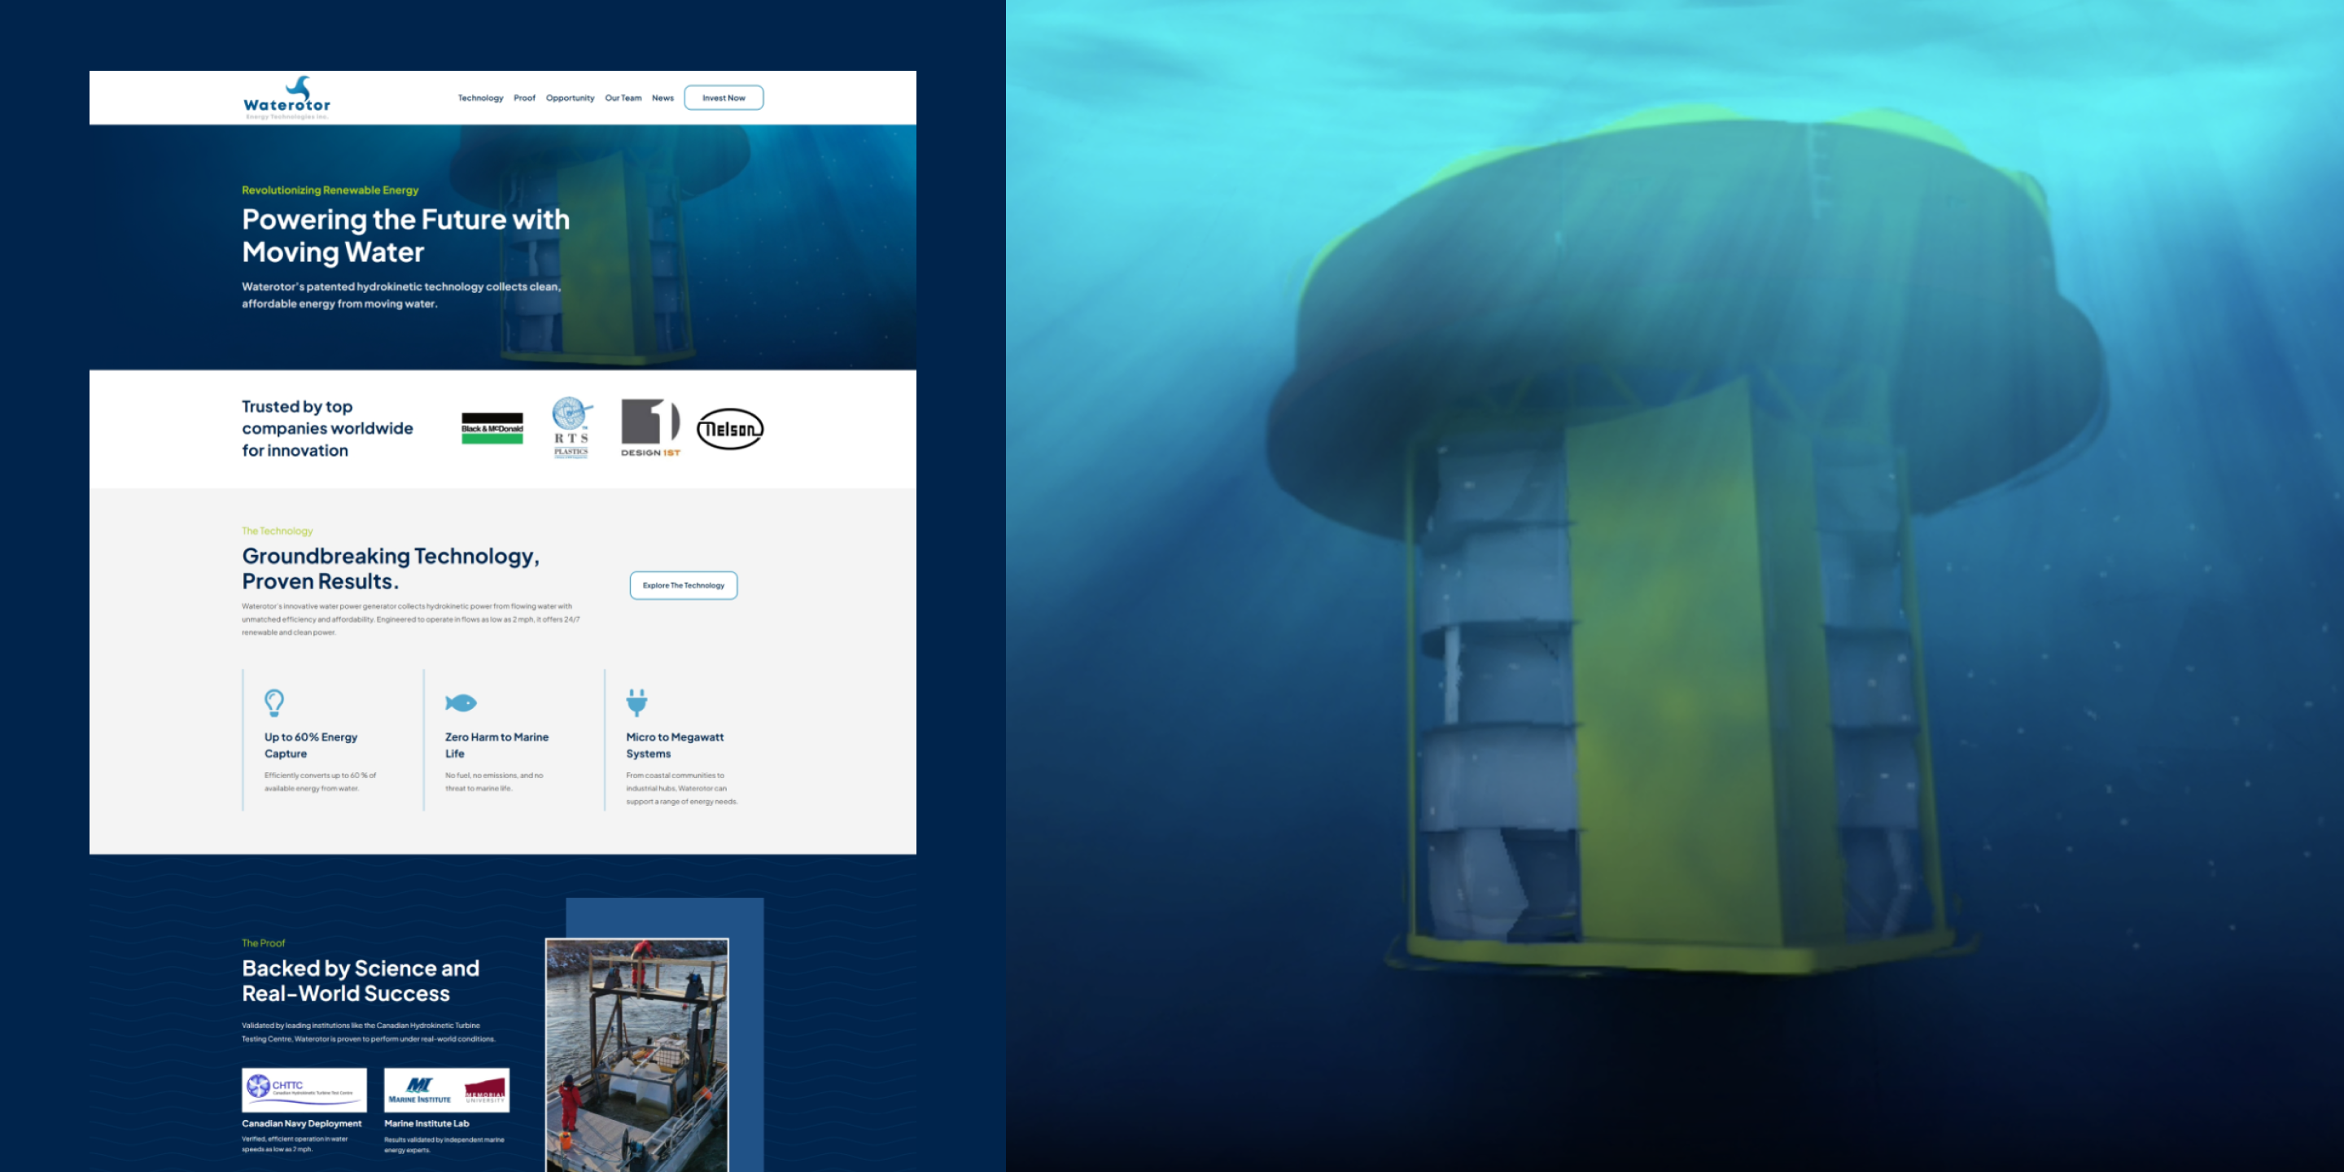
Task: Click the power plug megawatt icon
Action: coord(637,702)
